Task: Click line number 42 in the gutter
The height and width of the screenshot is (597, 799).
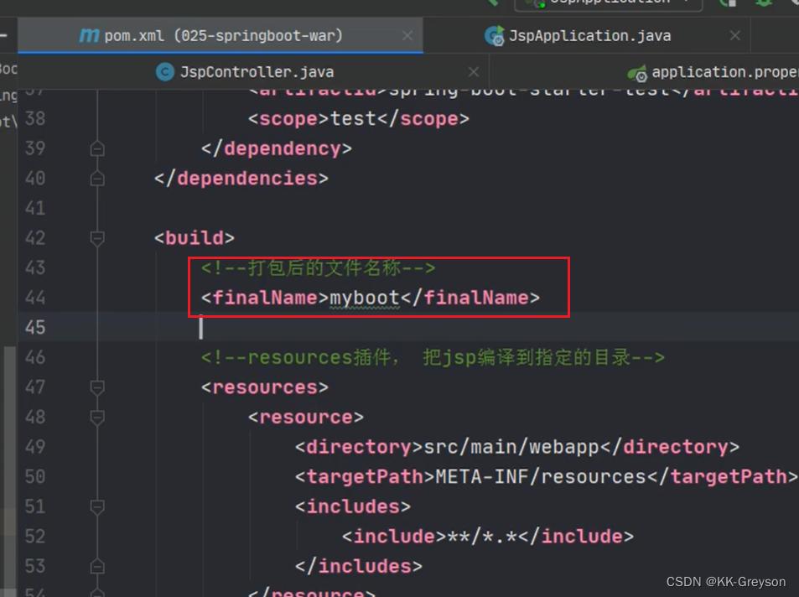Action: [x=35, y=238]
